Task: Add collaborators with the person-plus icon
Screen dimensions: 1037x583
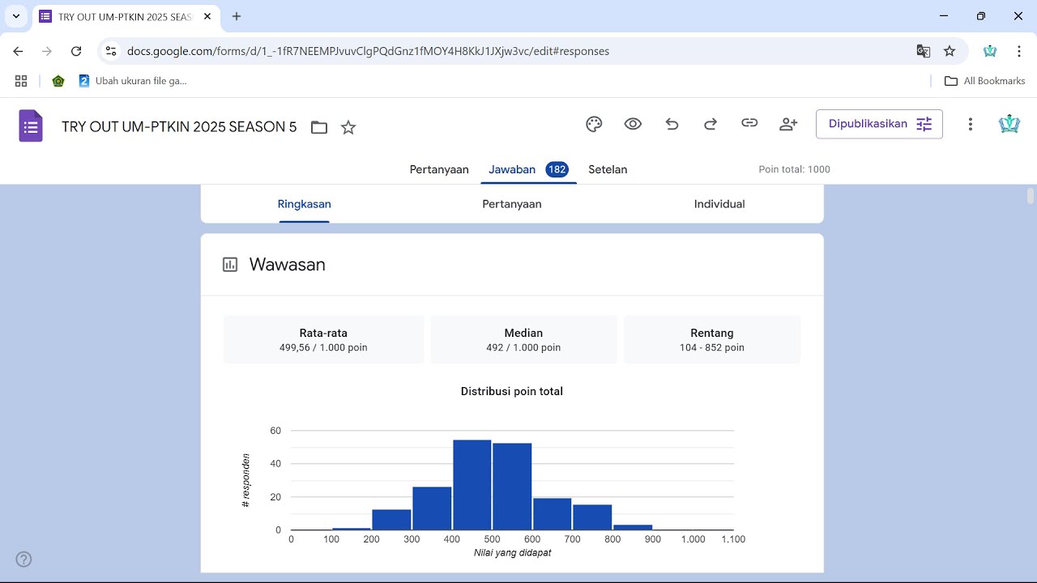Action: point(788,124)
